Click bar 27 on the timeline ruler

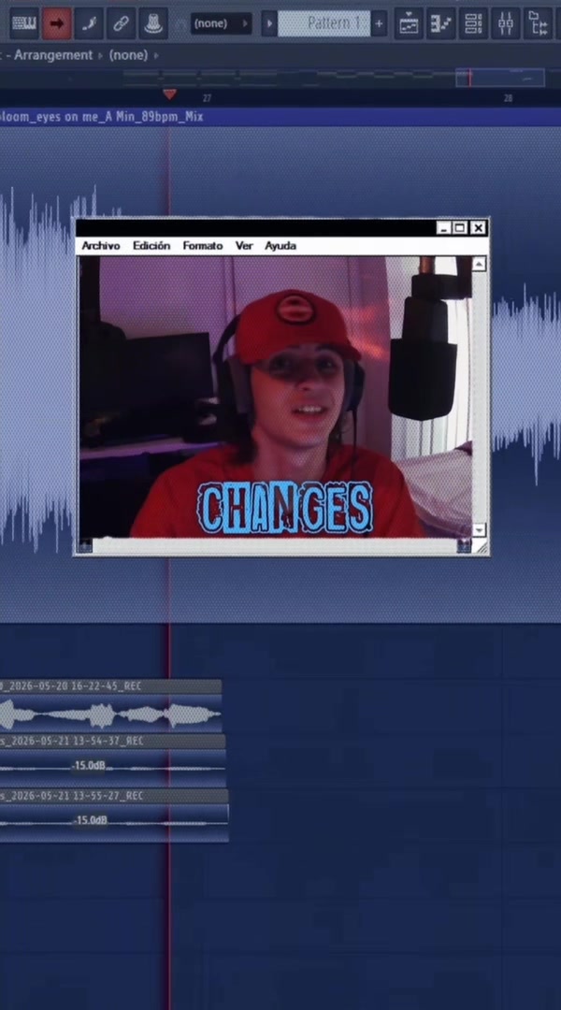click(207, 98)
